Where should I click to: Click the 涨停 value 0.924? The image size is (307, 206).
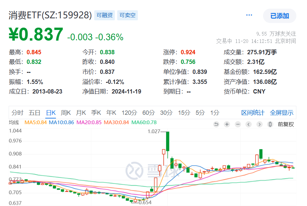click(x=188, y=52)
